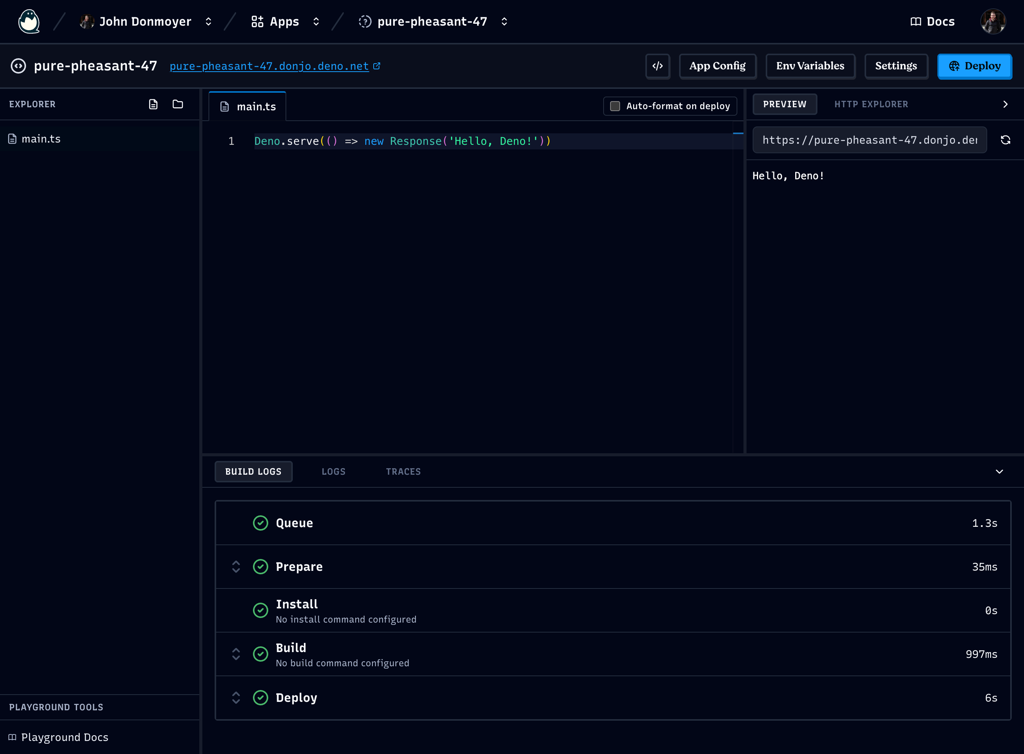Collapse the preview panel with right chevron
Image resolution: width=1024 pixels, height=754 pixels.
[1005, 105]
